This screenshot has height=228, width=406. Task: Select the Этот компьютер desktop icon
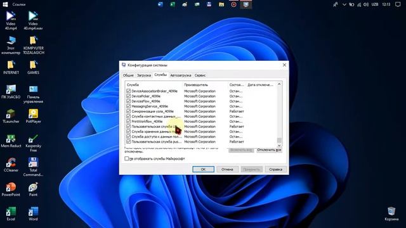pyautogui.click(x=11, y=45)
